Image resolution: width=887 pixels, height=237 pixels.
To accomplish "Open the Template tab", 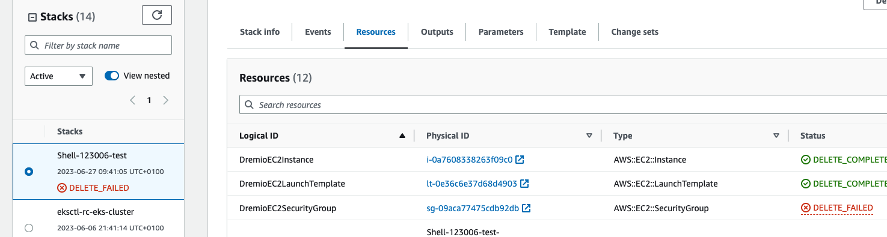I will point(567,32).
